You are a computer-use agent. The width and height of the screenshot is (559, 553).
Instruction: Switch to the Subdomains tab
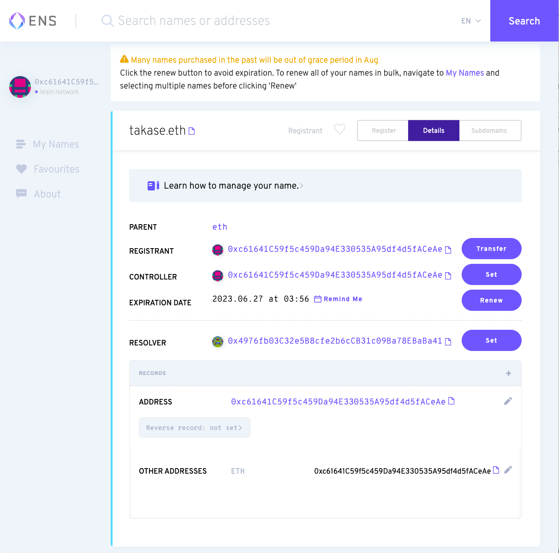click(490, 131)
